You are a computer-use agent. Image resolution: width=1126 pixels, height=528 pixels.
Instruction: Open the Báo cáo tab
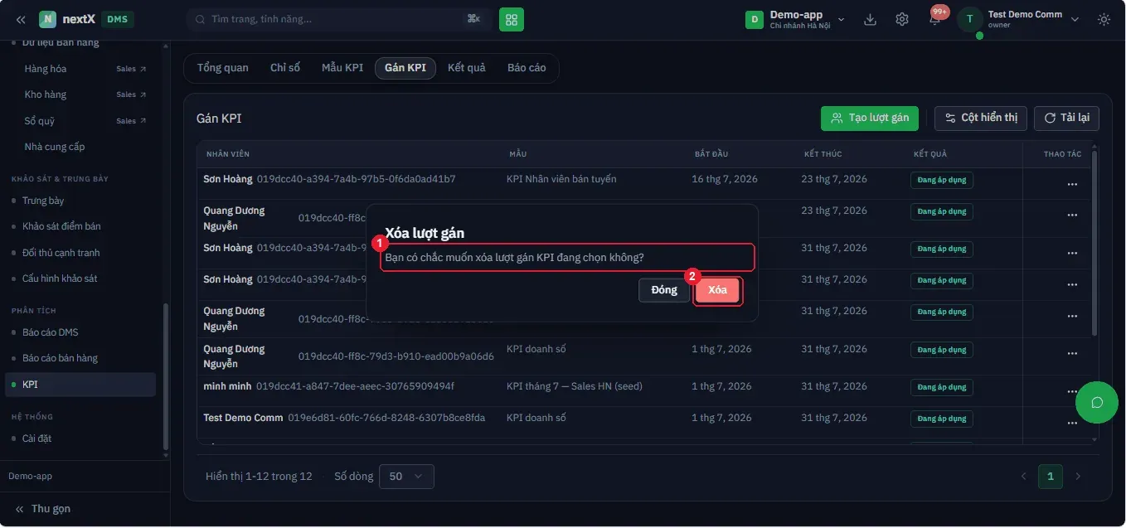tap(527, 68)
